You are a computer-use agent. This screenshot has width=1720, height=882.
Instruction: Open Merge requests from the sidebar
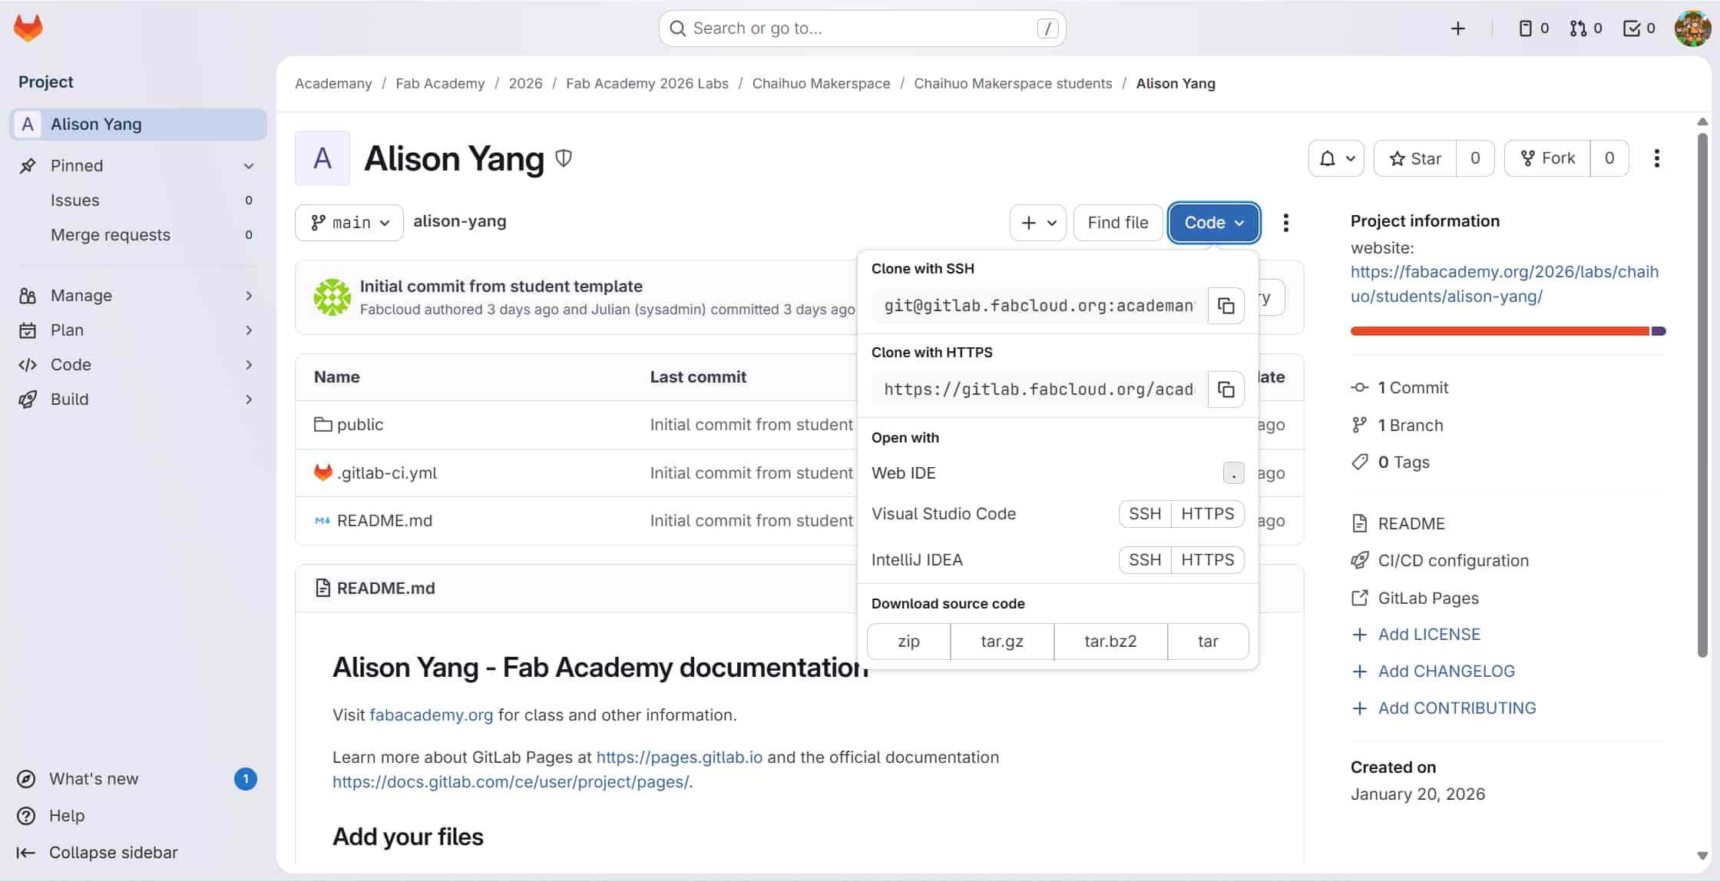tap(111, 235)
